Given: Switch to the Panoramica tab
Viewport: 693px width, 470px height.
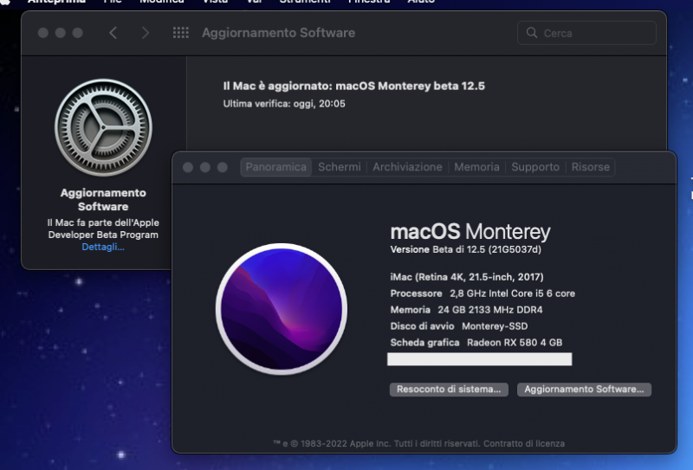Looking at the screenshot, I should (275, 167).
